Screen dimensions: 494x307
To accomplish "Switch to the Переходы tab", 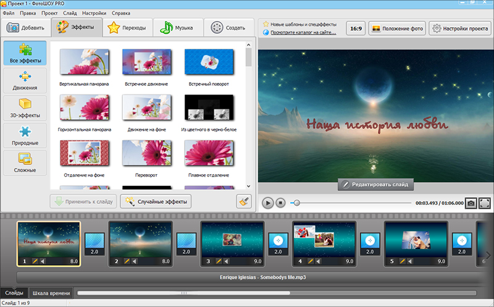I will click(x=127, y=28).
